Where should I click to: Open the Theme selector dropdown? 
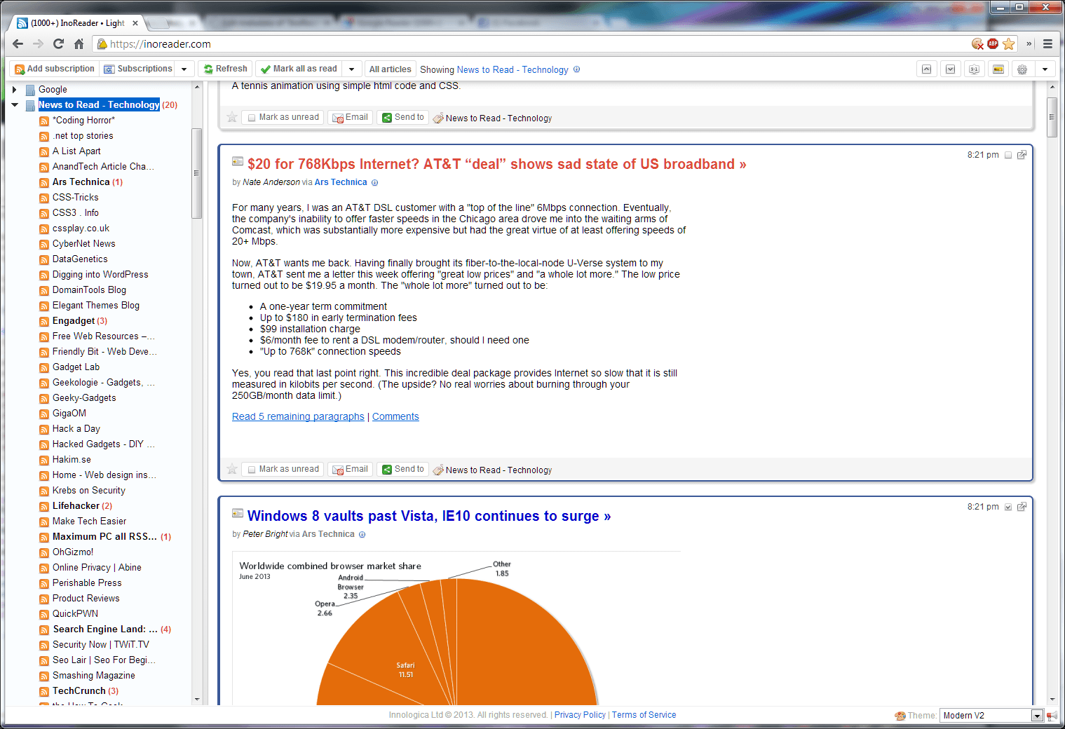click(x=991, y=716)
